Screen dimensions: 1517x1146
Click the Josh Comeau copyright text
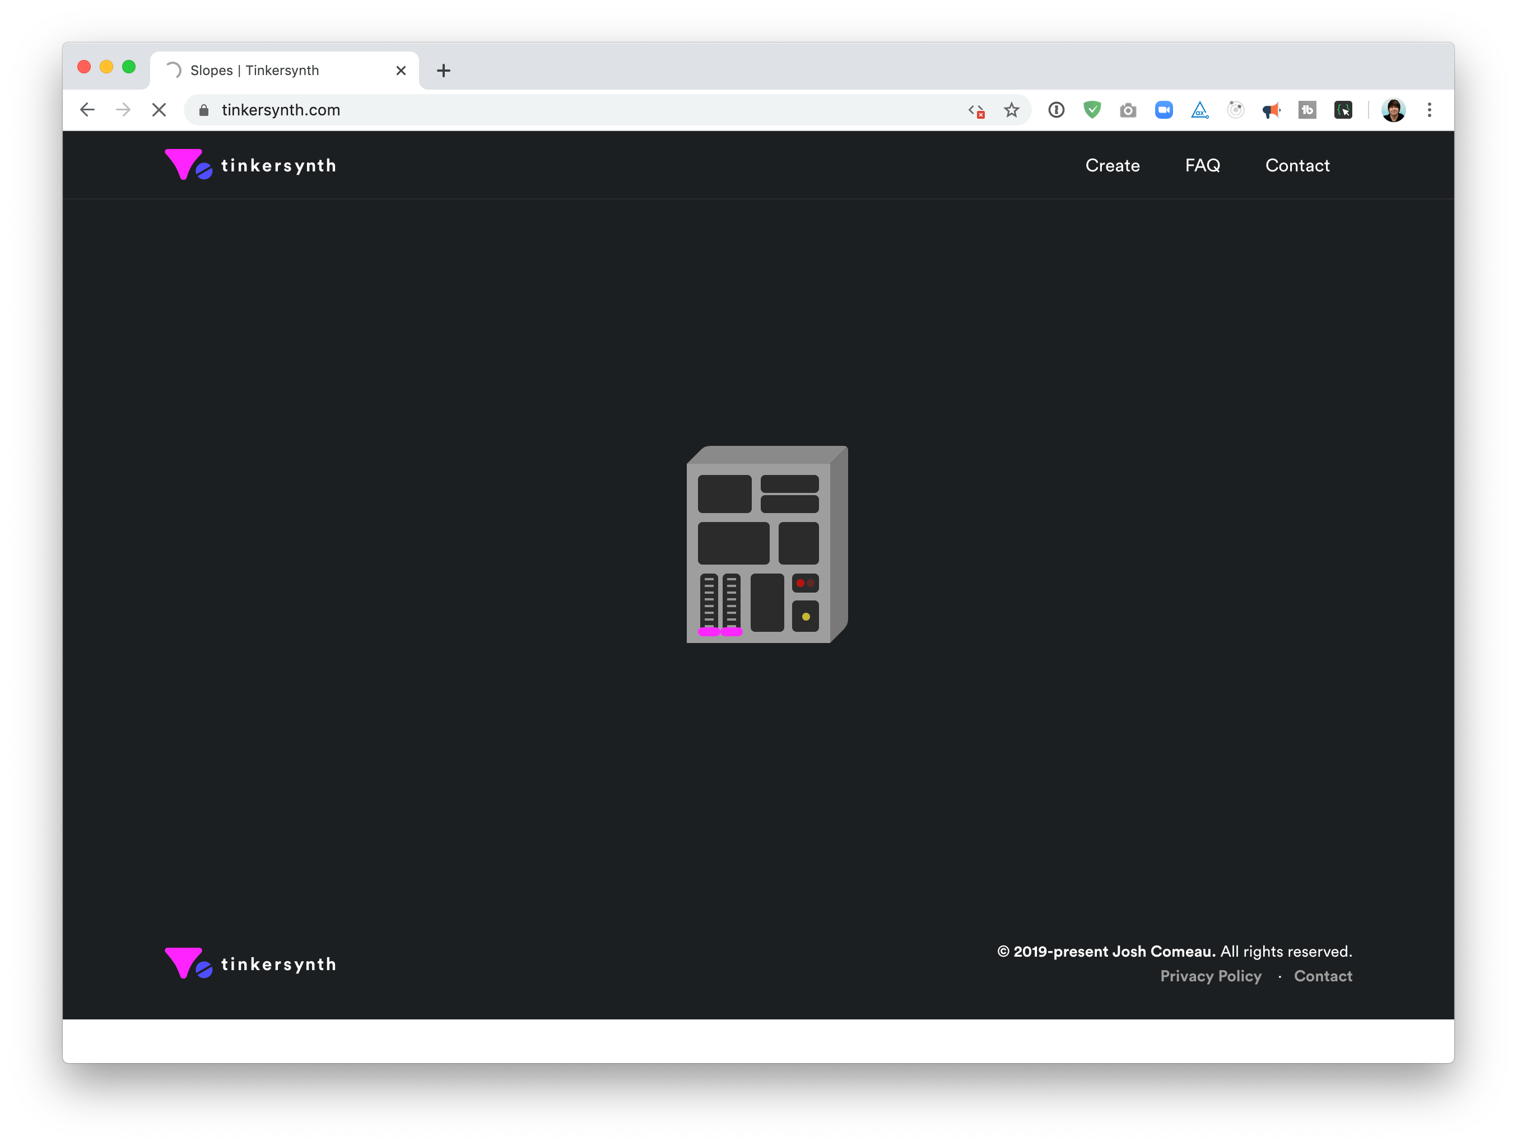click(x=1174, y=951)
